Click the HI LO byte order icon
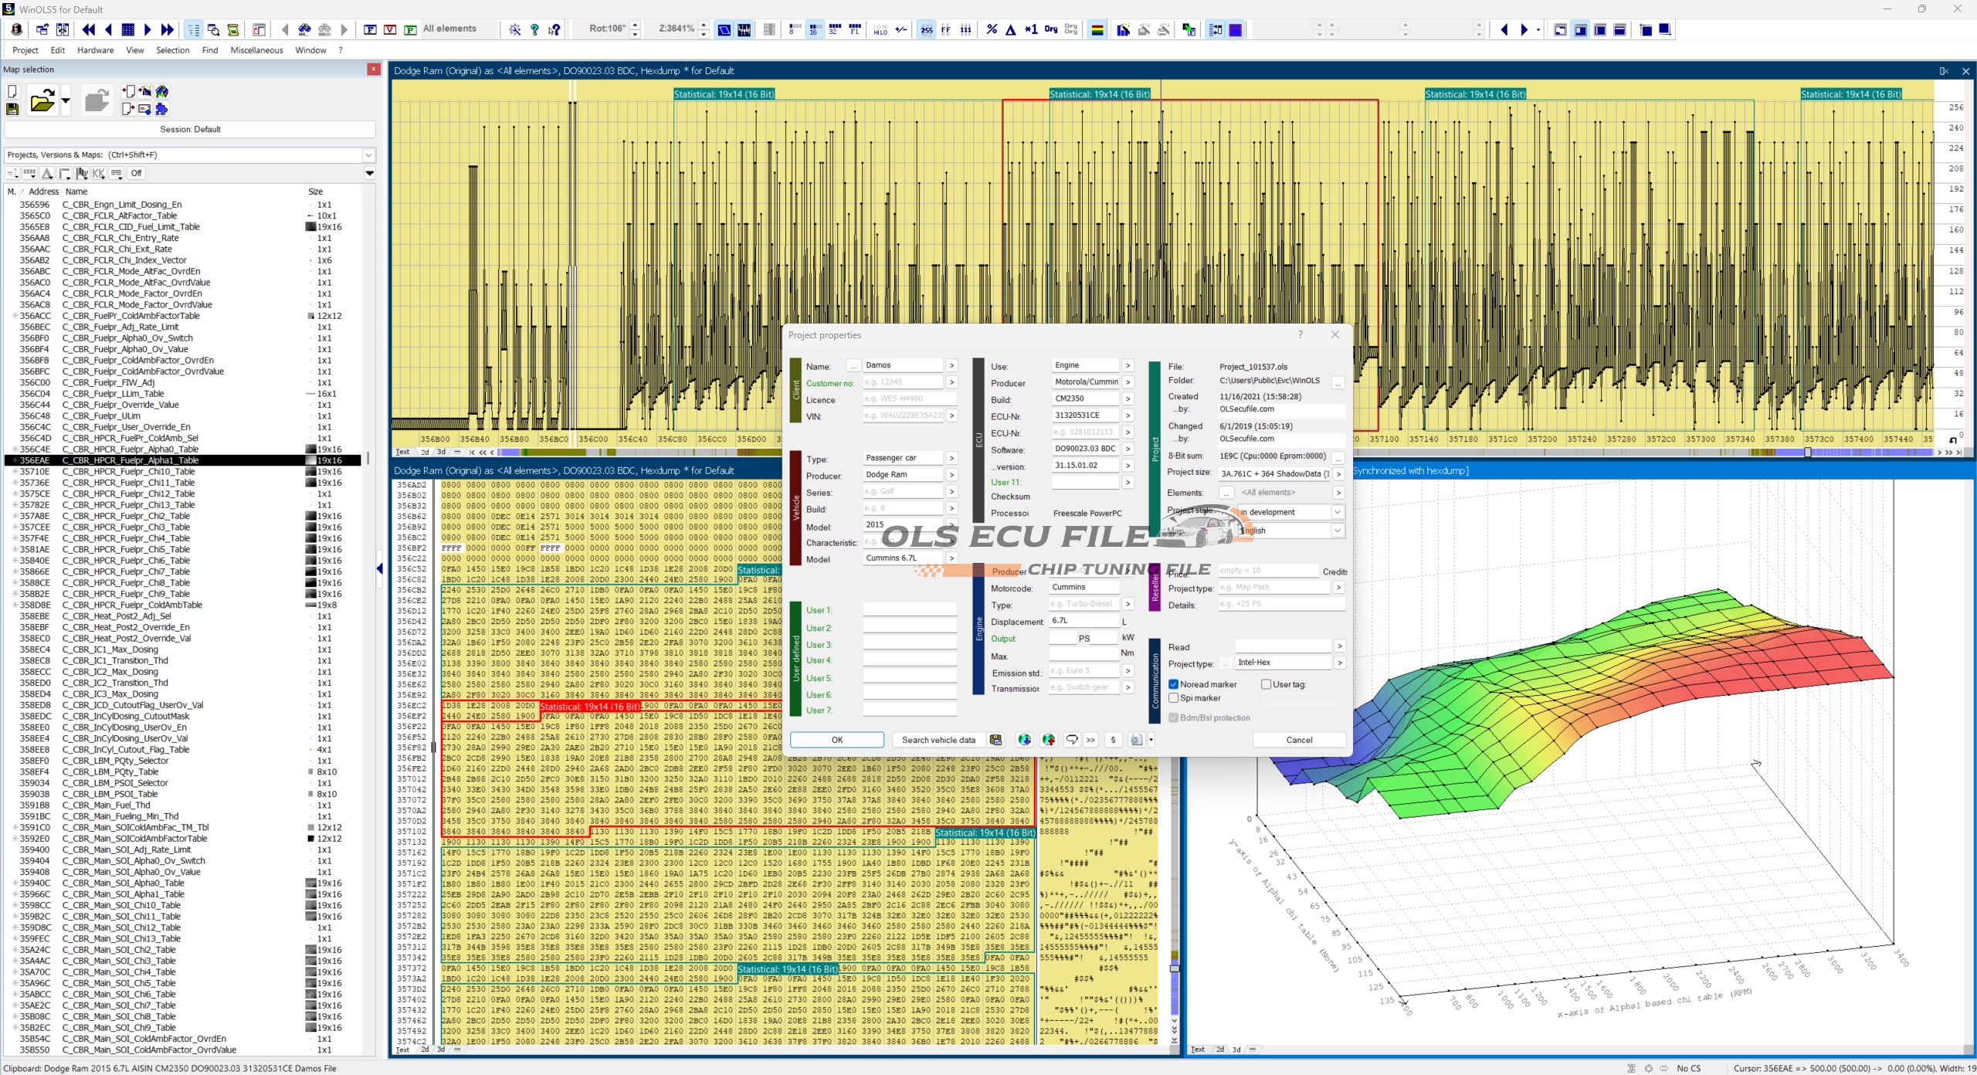Image resolution: width=1977 pixels, height=1075 pixels. [880, 30]
